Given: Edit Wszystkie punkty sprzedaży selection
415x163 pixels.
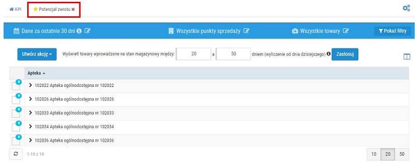Looking at the screenshot, I should coord(246,31).
